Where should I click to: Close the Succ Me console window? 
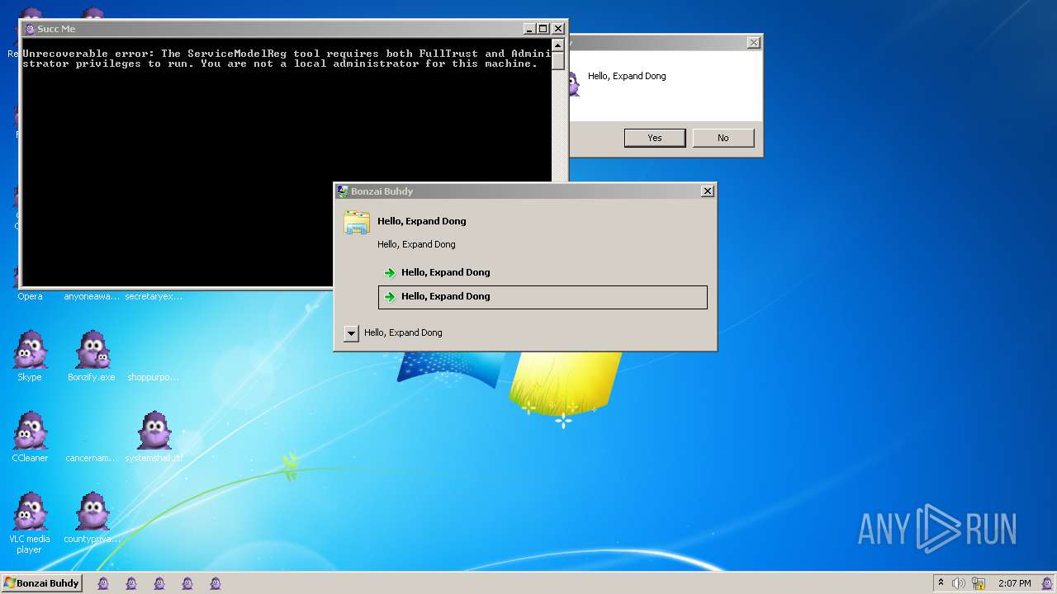(x=558, y=29)
